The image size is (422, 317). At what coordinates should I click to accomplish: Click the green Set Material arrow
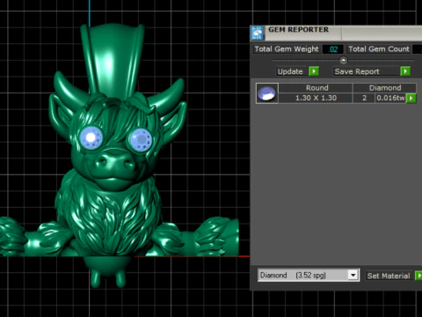[418, 276]
